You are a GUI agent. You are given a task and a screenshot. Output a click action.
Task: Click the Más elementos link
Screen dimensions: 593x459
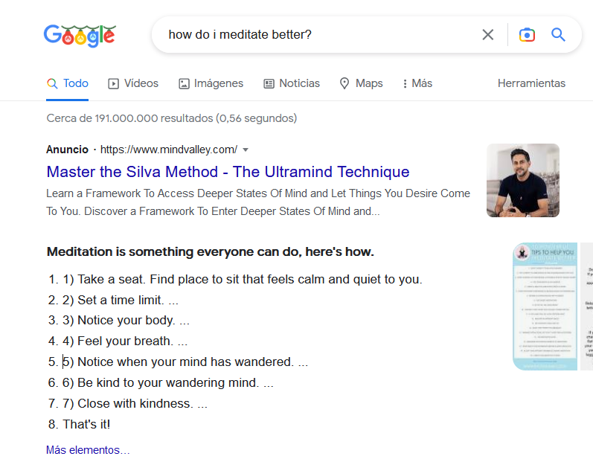point(88,450)
